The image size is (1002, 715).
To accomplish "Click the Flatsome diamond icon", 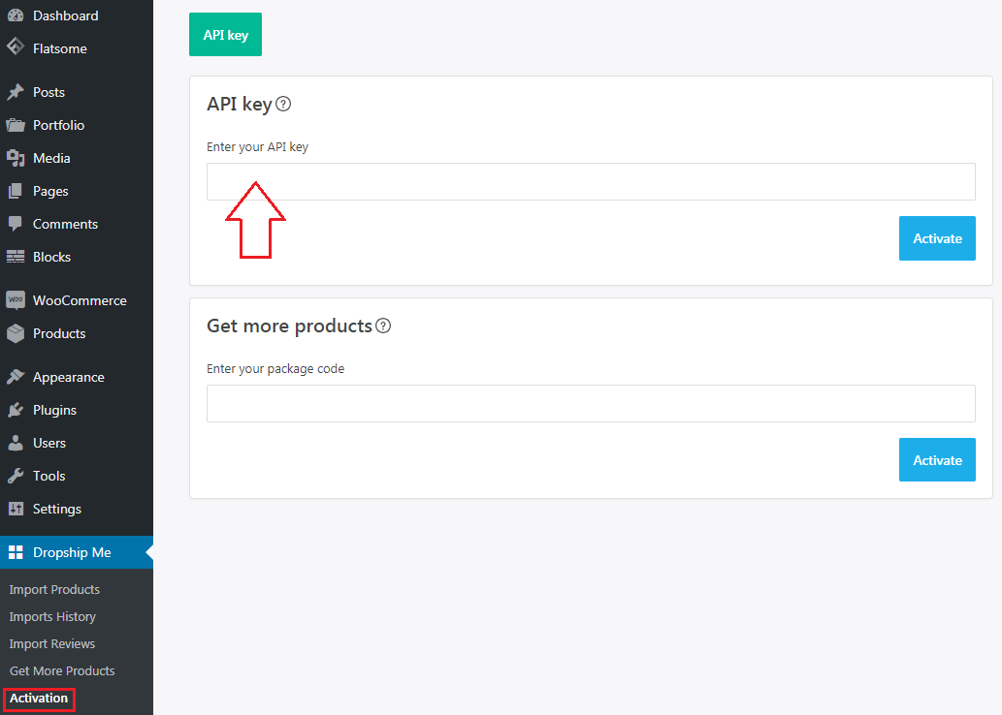I will tap(16, 48).
